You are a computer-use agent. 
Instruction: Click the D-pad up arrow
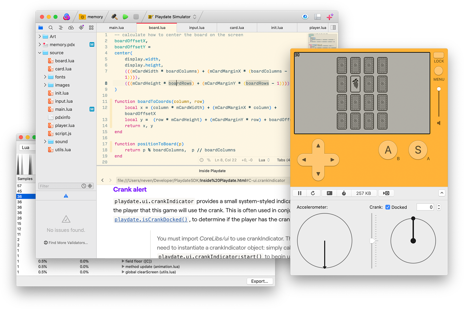tap(318, 146)
